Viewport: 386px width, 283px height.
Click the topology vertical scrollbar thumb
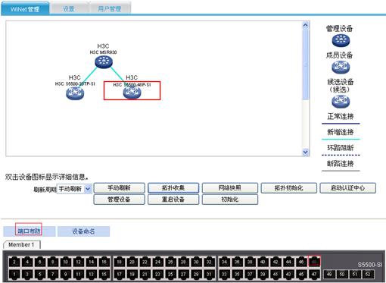[x=305, y=64]
